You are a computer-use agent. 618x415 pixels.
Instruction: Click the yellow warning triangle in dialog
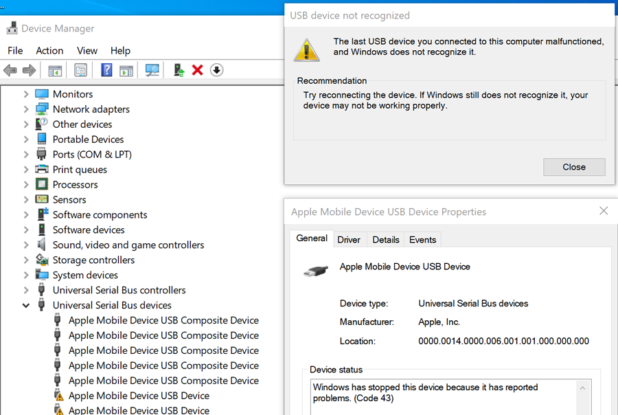pos(306,50)
